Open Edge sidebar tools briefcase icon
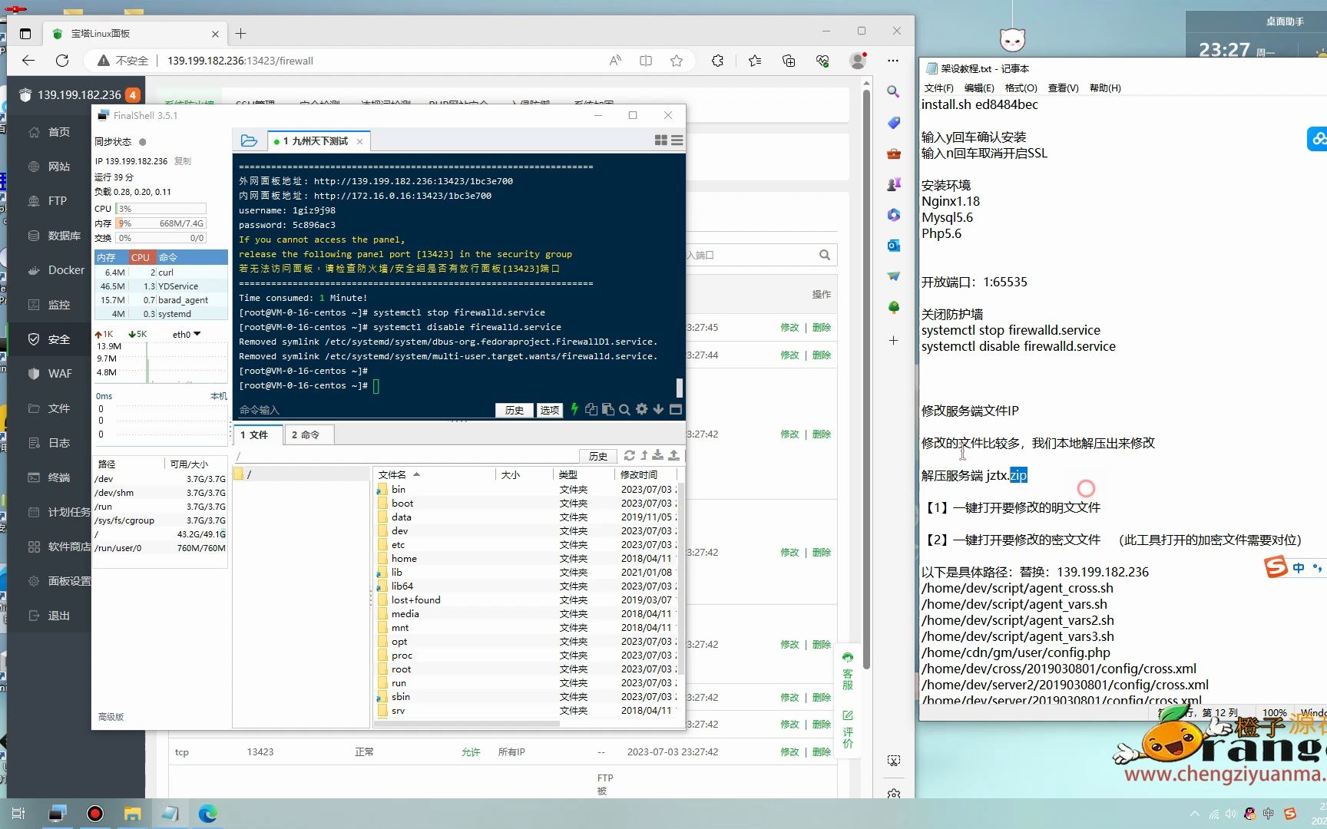1327x829 pixels. point(893,154)
